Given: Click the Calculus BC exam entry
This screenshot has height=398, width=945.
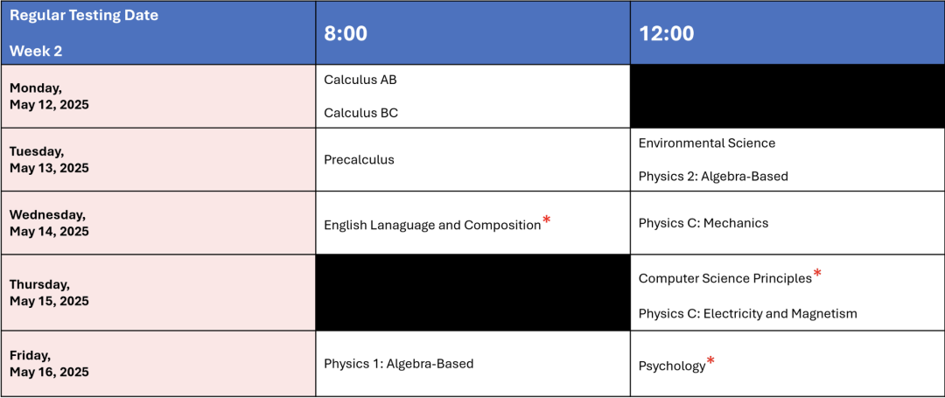Looking at the screenshot, I should tap(360, 113).
